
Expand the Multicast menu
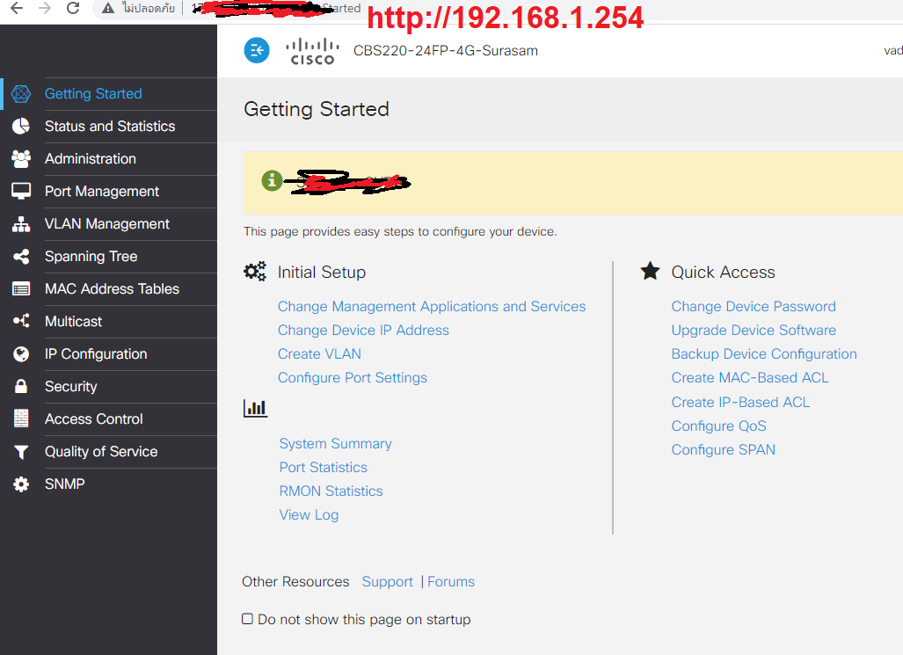coord(73,321)
